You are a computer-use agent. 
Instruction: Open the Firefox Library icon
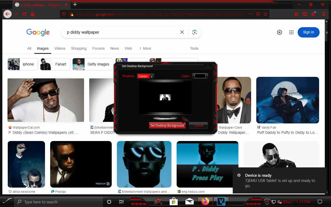pyautogui.click(x=297, y=14)
